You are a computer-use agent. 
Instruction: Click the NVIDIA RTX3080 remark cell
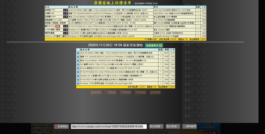point(174,26)
